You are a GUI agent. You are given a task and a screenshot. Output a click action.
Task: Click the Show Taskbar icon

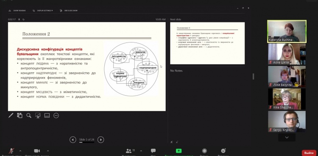click(10, 11)
